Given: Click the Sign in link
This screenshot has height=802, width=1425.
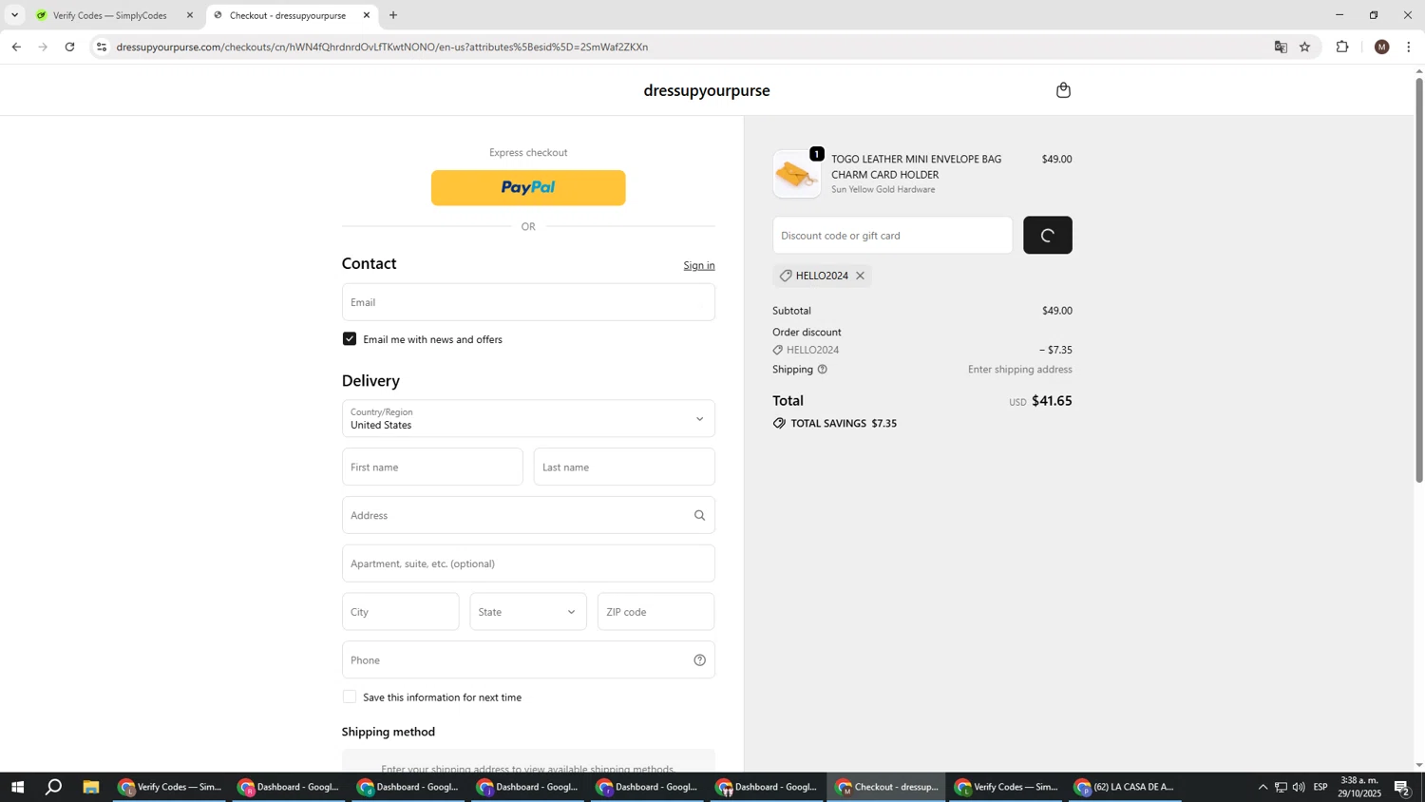Looking at the screenshot, I should [x=699, y=265].
